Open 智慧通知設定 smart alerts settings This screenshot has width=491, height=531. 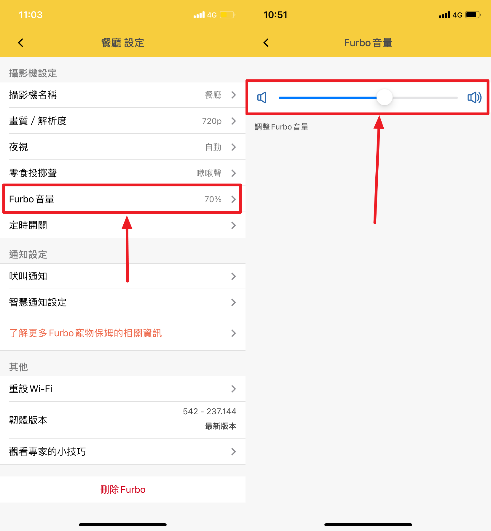(x=123, y=302)
